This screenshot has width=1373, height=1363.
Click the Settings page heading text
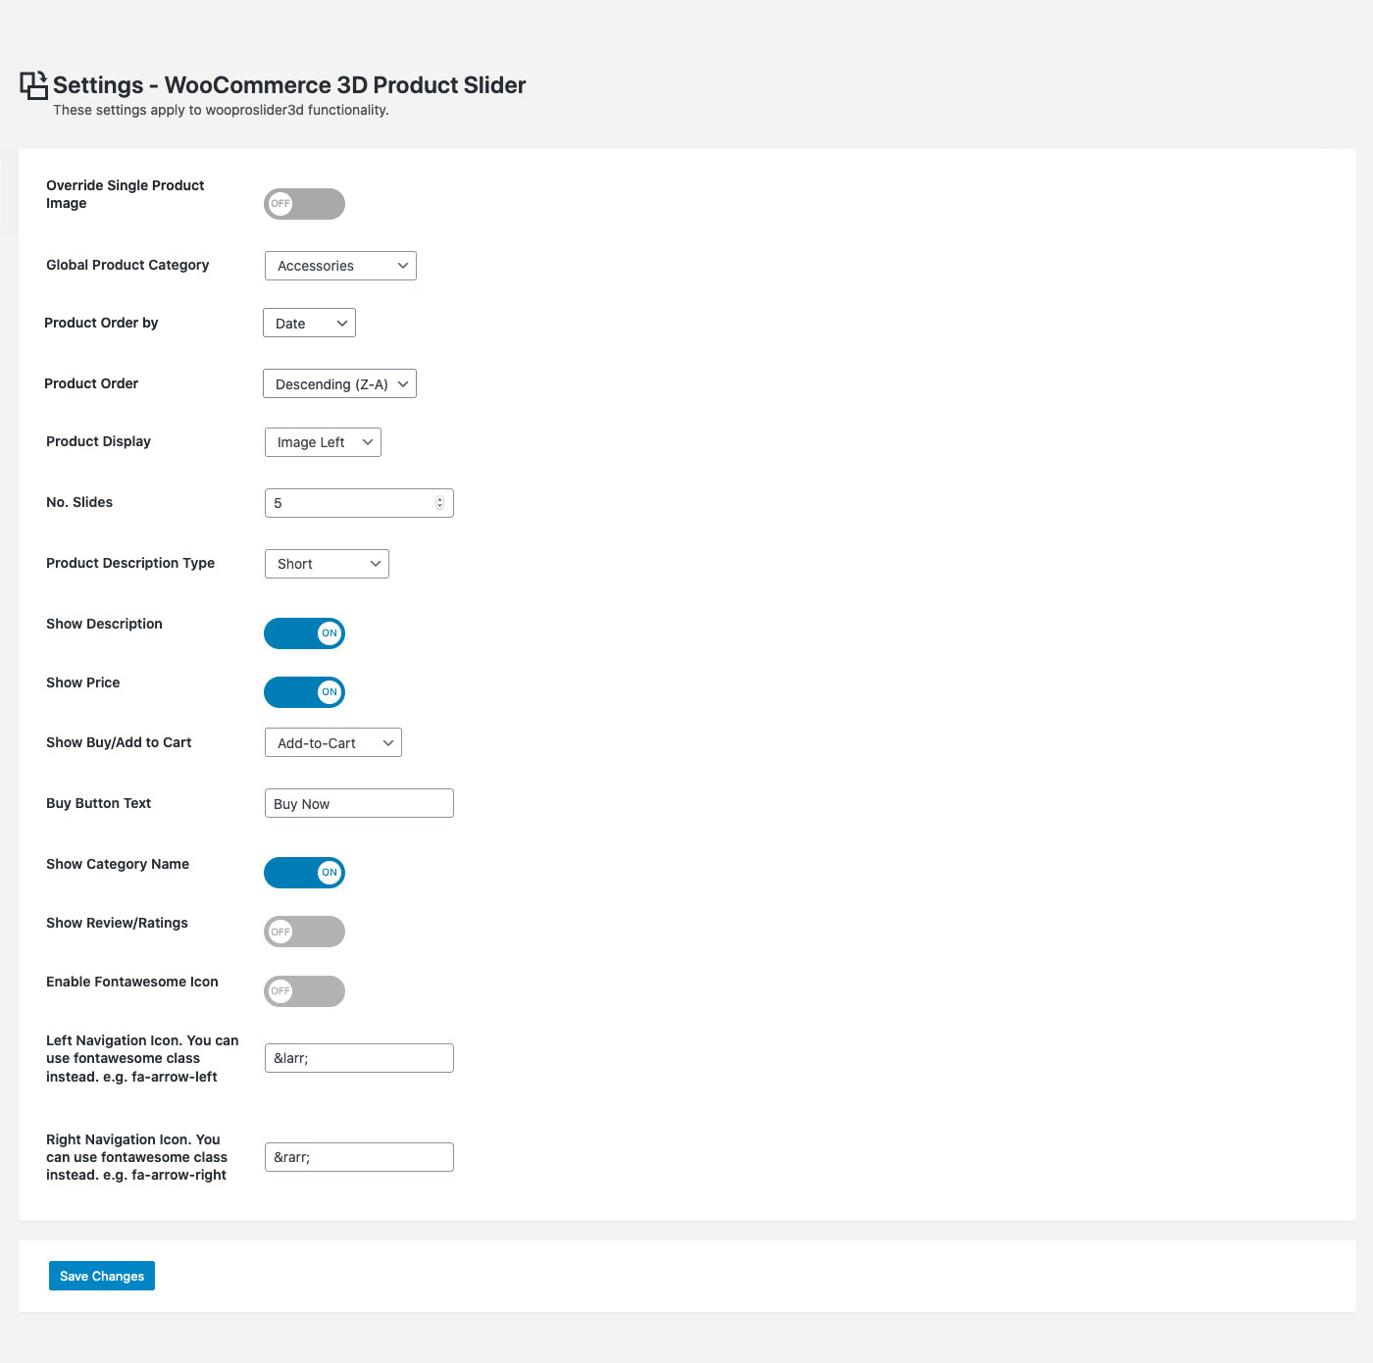click(x=289, y=85)
